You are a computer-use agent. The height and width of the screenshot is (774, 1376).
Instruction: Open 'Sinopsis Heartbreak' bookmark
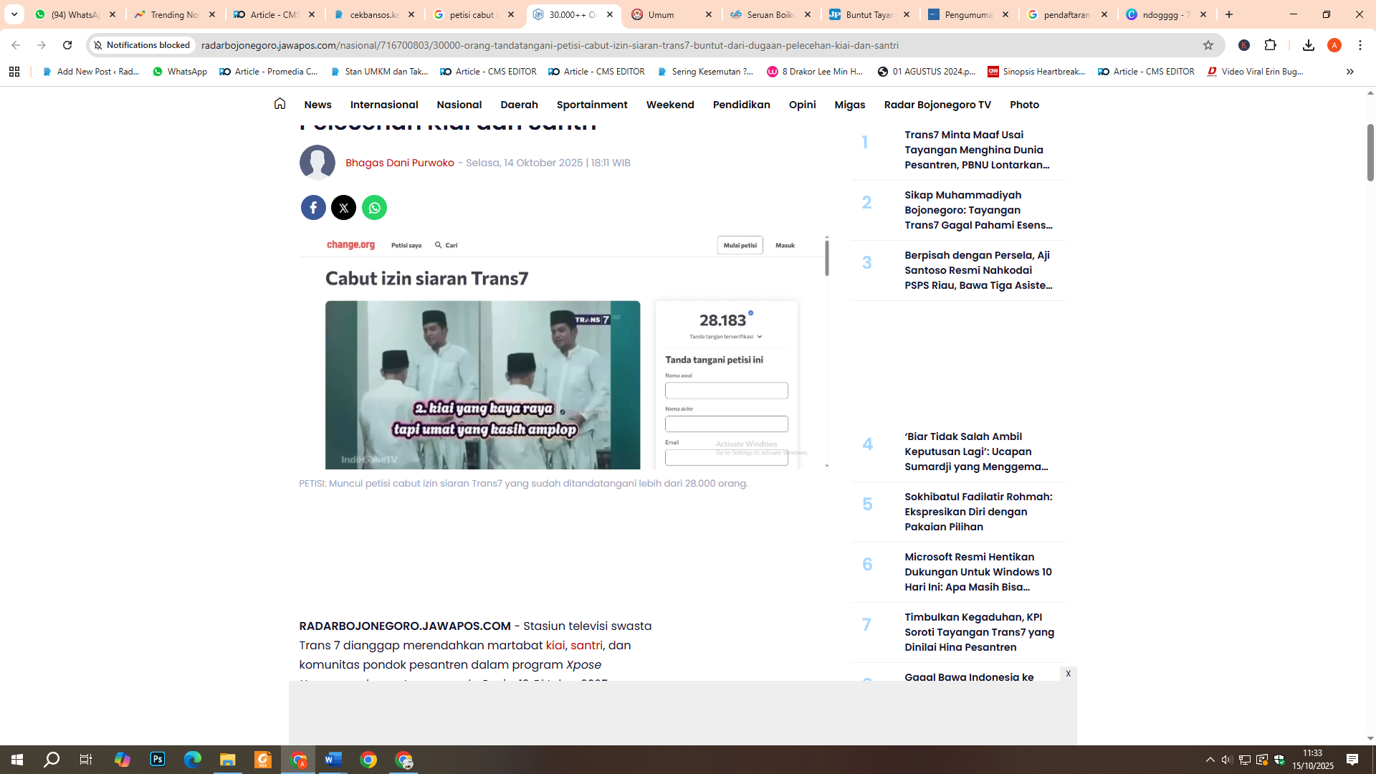tap(1036, 72)
